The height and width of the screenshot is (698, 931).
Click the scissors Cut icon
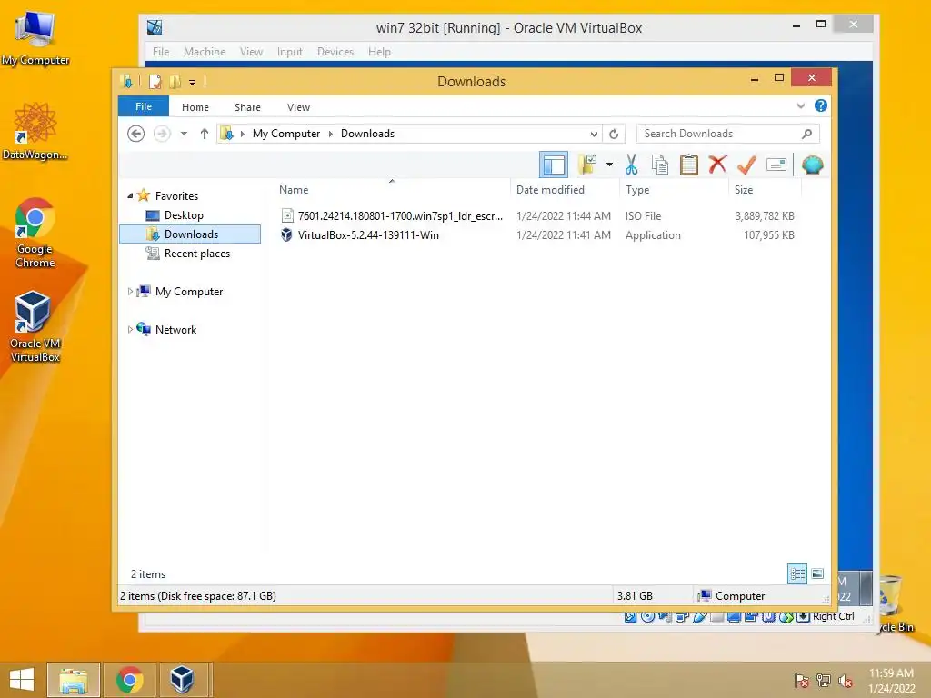click(631, 165)
